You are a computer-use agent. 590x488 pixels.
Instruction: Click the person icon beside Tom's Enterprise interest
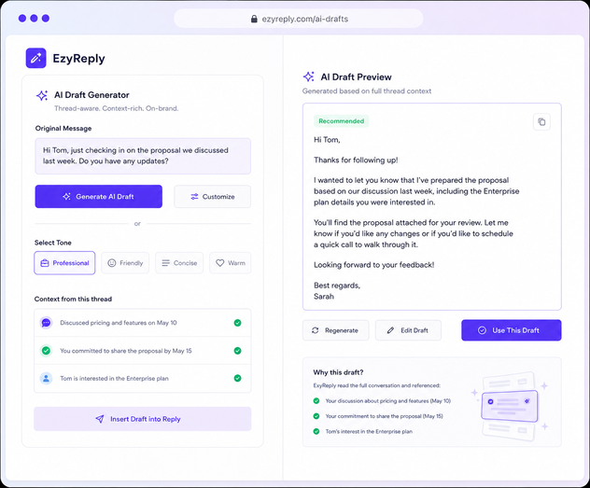tap(46, 378)
